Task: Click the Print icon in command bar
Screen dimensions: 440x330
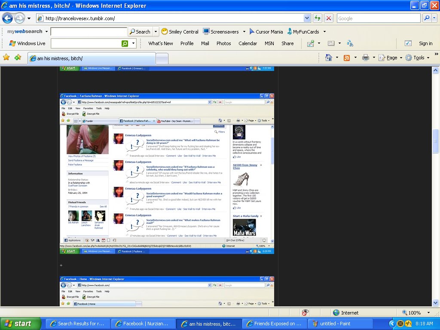Action: 366,58
